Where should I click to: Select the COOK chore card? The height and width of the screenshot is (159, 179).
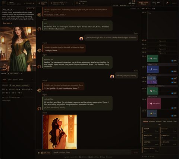point(151,130)
